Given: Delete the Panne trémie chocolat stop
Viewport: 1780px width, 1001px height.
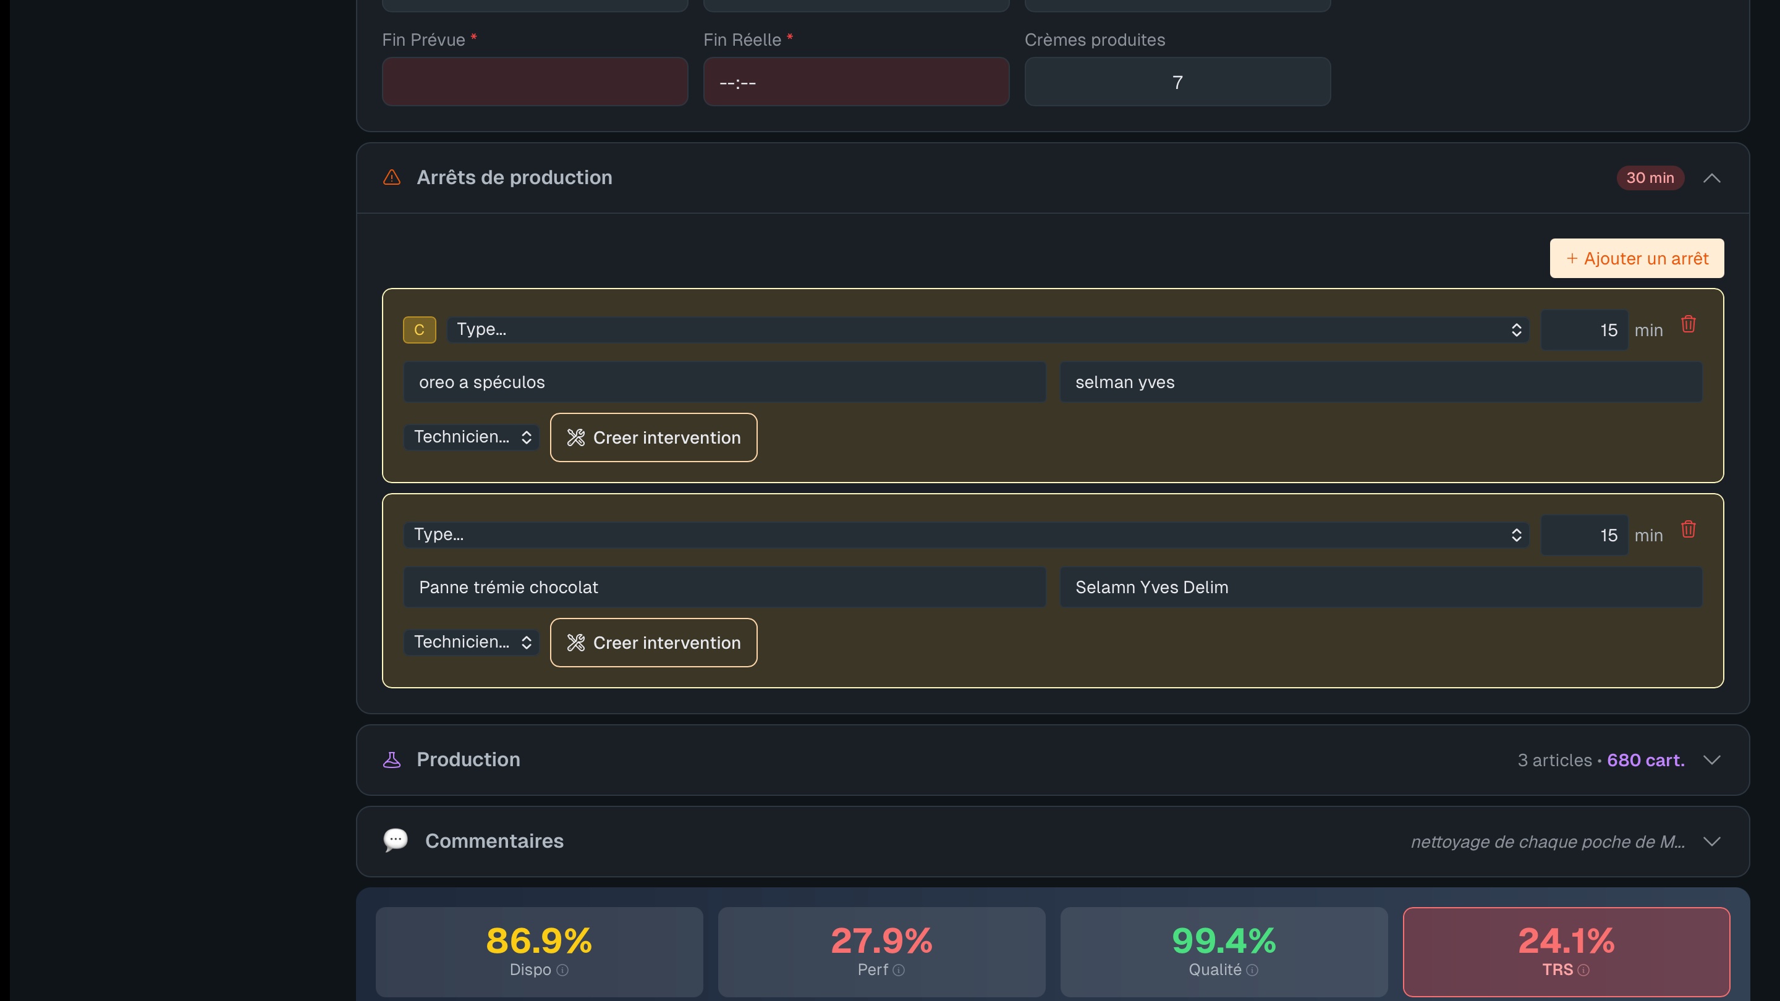Looking at the screenshot, I should pos(1688,529).
